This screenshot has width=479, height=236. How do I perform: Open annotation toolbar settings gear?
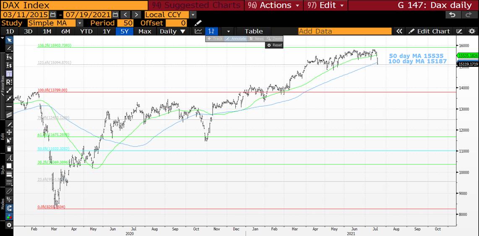9,225
